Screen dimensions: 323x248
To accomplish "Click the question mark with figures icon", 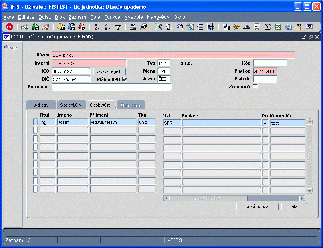I will pyautogui.click(x=299, y=27).
